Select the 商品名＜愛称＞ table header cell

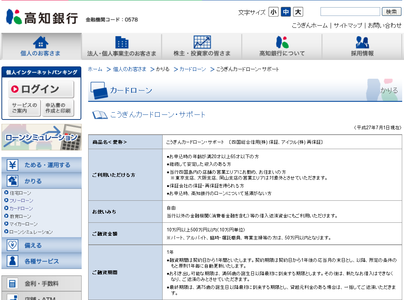point(125,142)
